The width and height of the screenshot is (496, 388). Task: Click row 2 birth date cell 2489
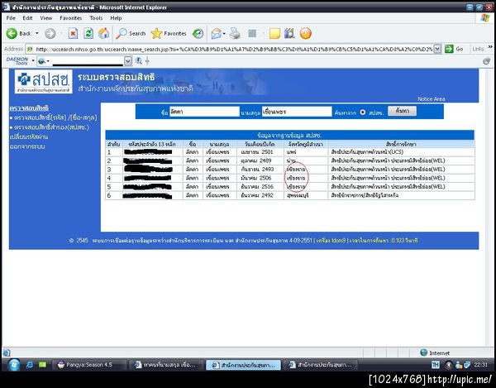click(260, 160)
